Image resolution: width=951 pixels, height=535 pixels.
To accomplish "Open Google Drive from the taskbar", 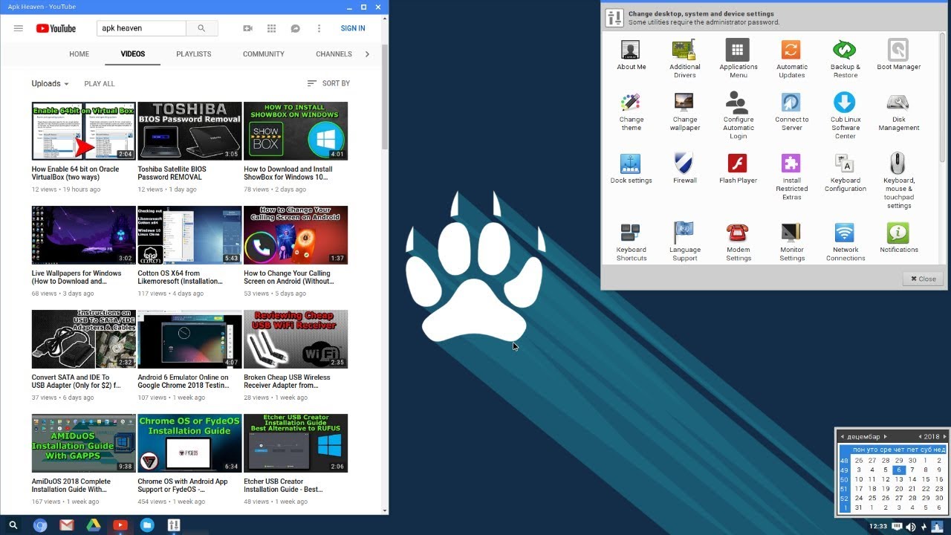I will coord(94,525).
